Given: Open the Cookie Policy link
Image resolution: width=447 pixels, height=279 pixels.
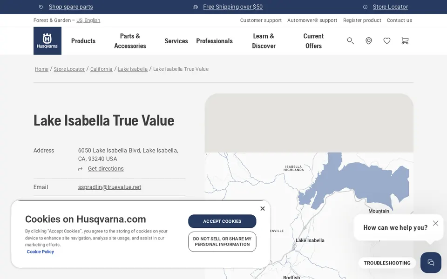Looking at the screenshot, I should tap(40, 252).
